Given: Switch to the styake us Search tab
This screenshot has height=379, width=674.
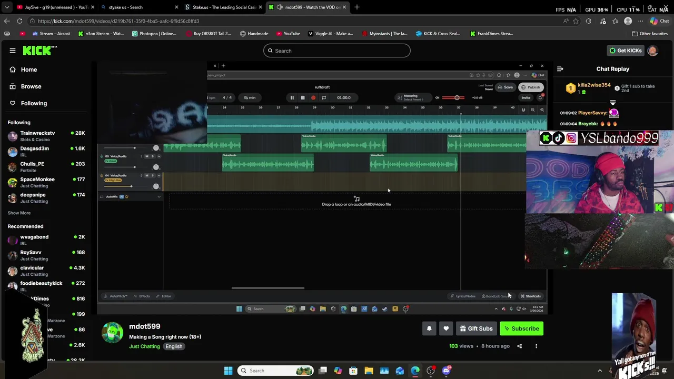Looking at the screenshot, I should click(x=139, y=7).
